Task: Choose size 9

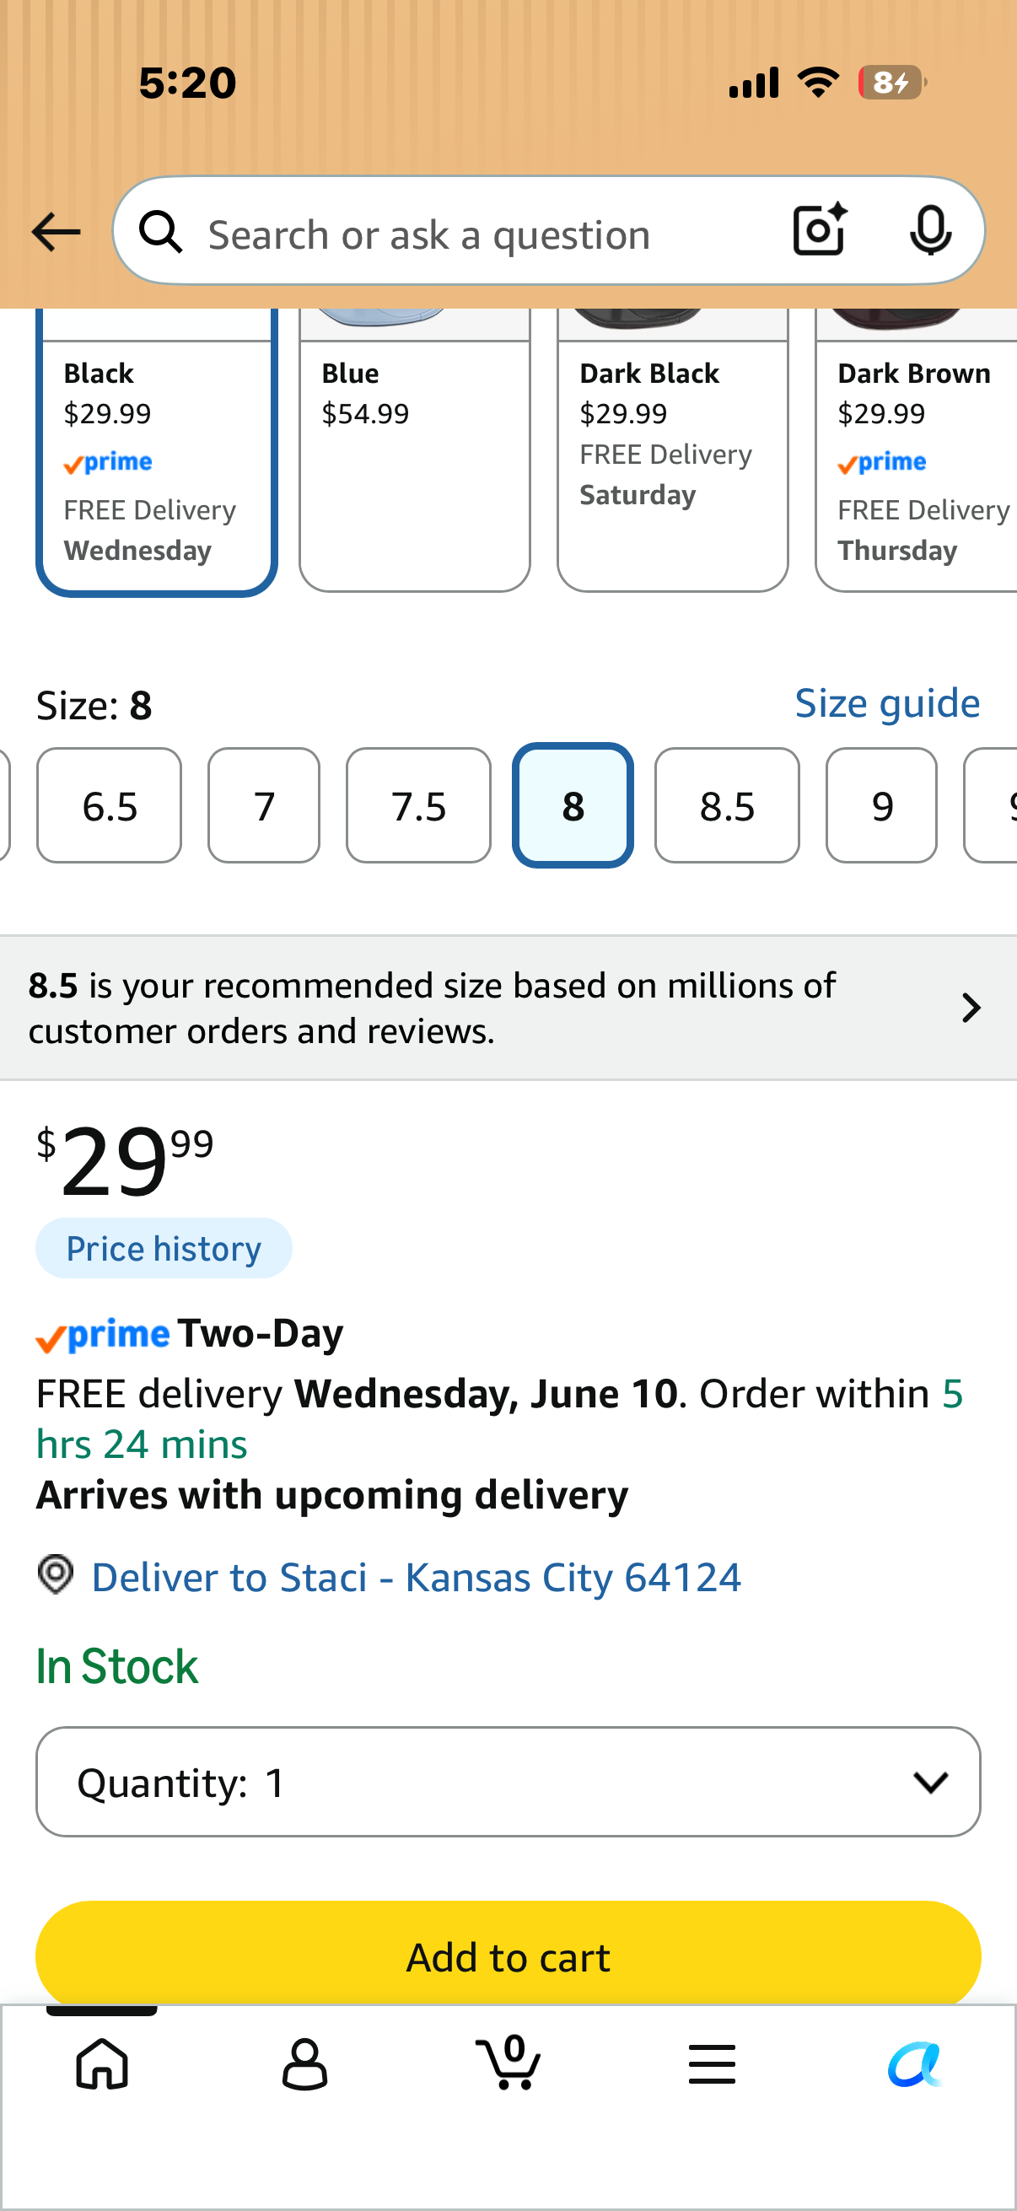Action: click(x=881, y=805)
